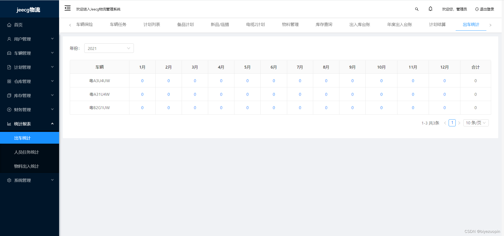Screen dimensions: 504x236
Task: Click the document icon beside 计划管理
Action: (9, 67)
